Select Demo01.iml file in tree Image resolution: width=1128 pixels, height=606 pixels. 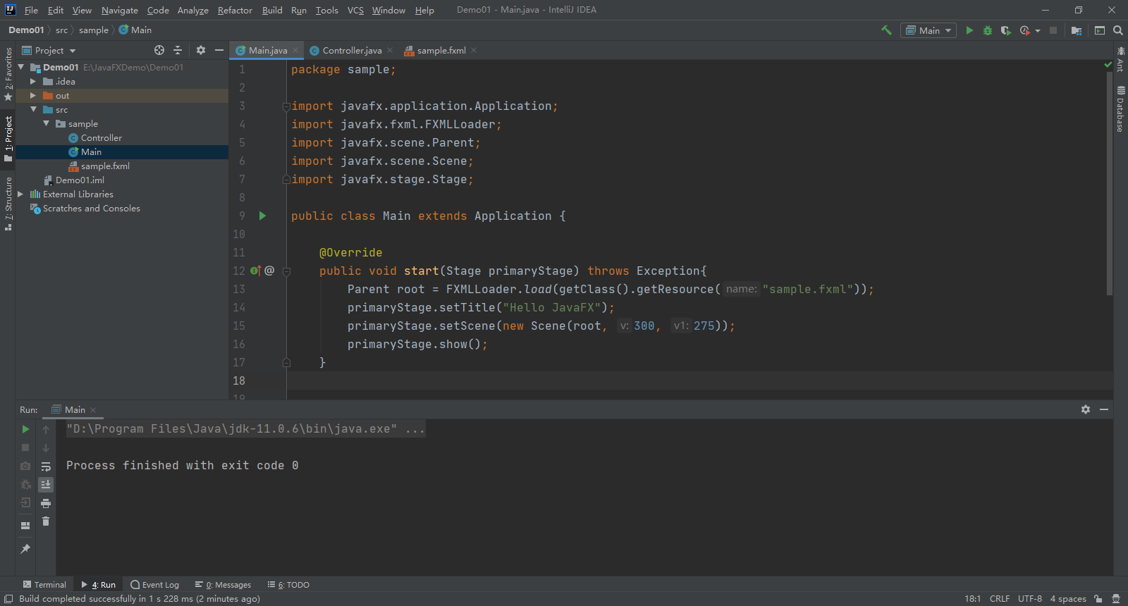click(x=80, y=180)
